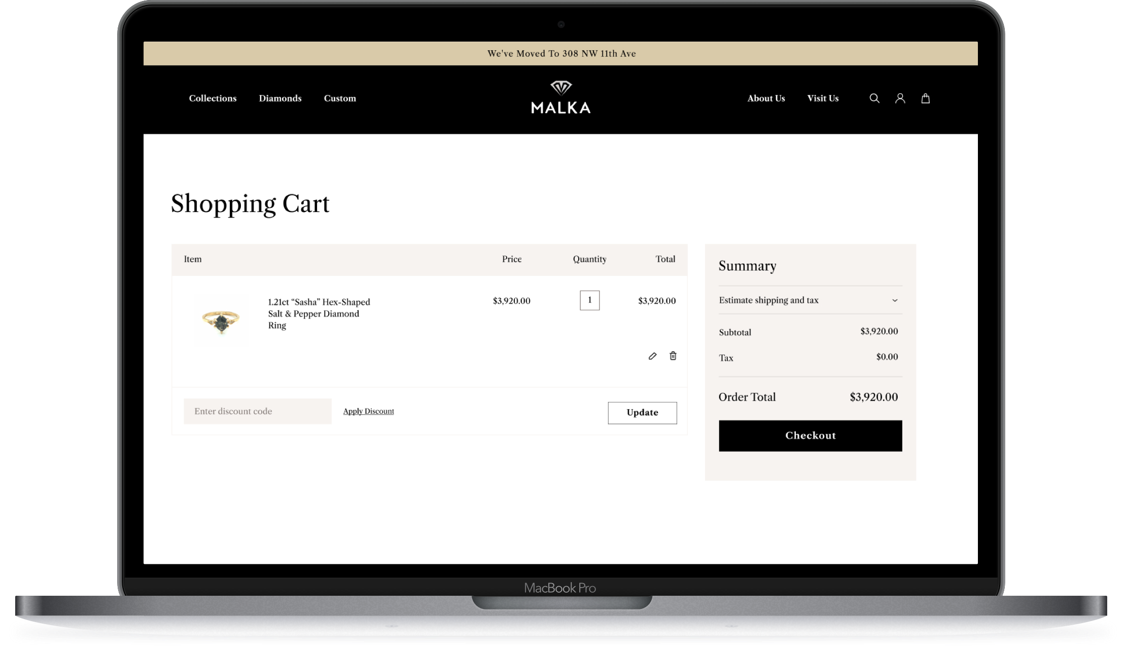This screenshot has height=650, width=1126.
Task: Open the Collections menu
Action: point(213,98)
